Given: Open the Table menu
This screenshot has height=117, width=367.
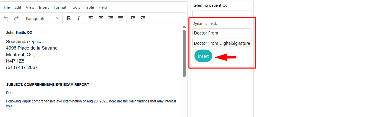Looking at the screenshot, I should (x=89, y=7).
